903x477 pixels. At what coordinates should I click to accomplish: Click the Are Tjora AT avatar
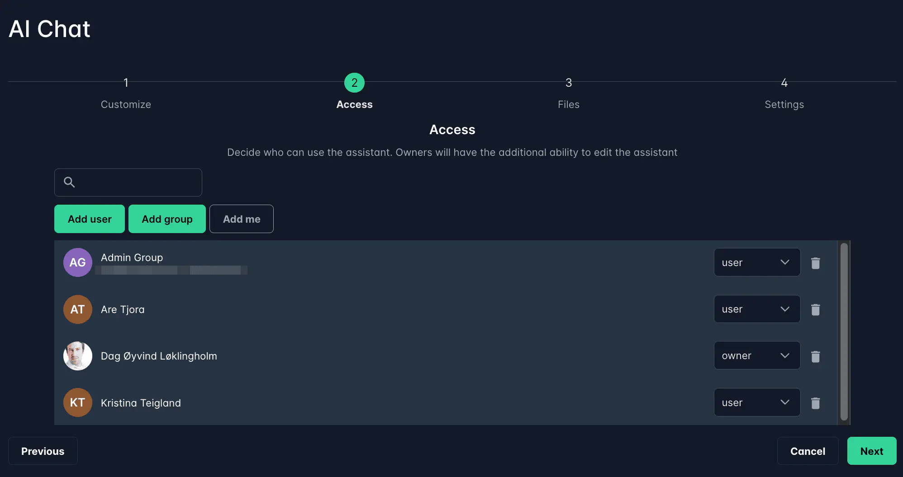pos(78,309)
